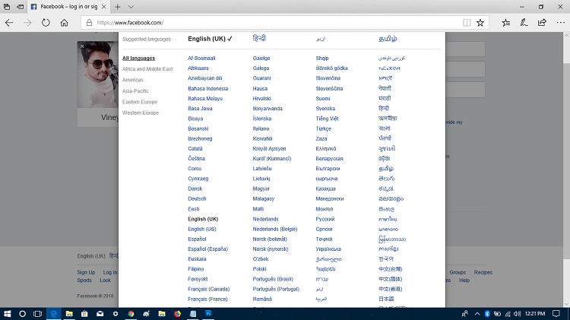Open Sign Up footer link
This screenshot has width=570, height=320.
(x=86, y=272)
